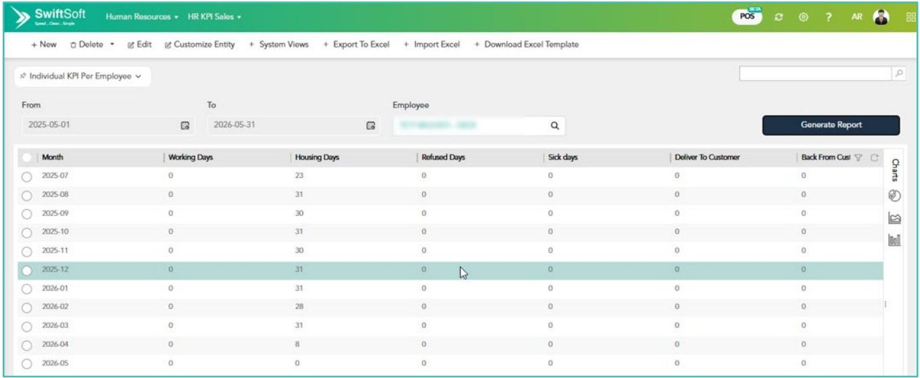Open Customize Entity
Screen dimensions: 920x378
click(199, 45)
